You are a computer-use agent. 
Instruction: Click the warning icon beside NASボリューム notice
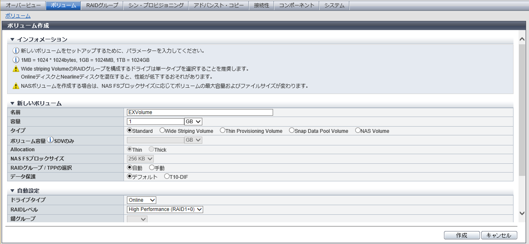pos(16,86)
